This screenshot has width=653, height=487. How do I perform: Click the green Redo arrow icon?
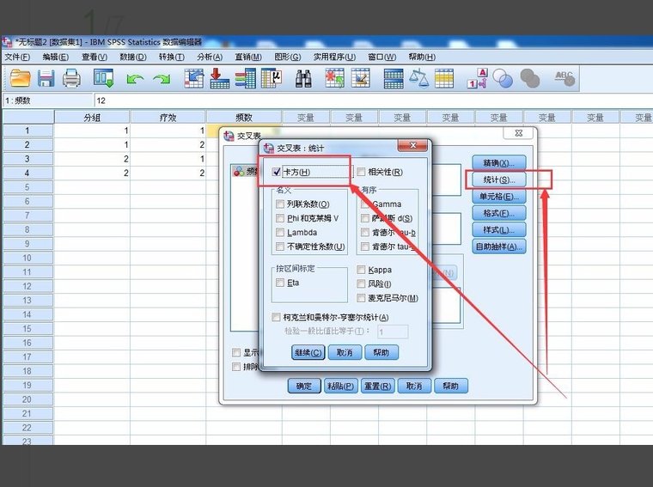click(x=162, y=79)
